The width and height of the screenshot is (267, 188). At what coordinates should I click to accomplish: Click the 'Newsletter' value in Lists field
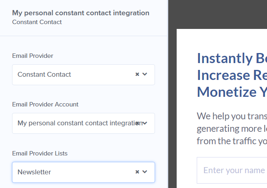pos(34,172)
